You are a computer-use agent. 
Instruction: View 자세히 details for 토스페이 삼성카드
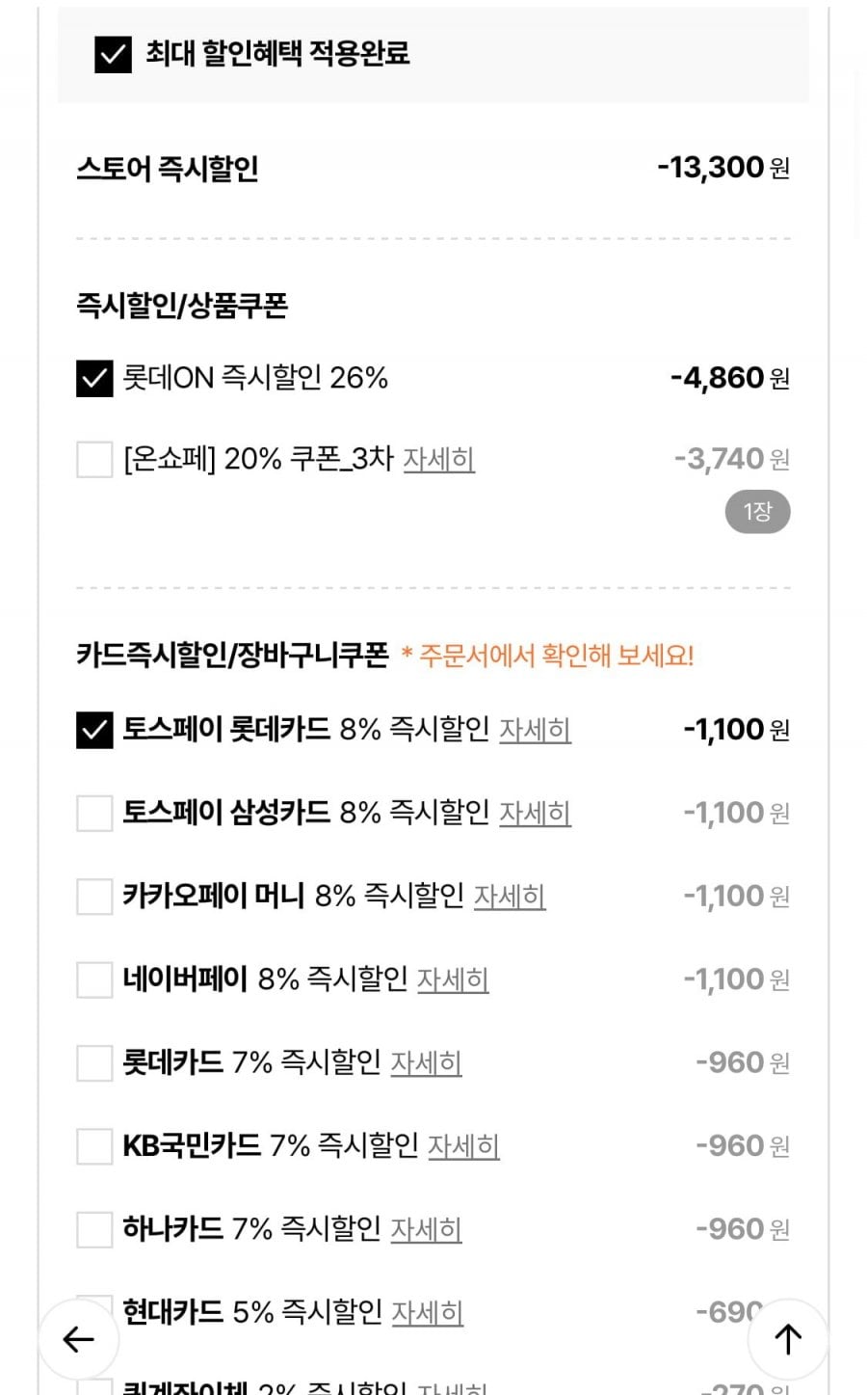coord(535,813)
